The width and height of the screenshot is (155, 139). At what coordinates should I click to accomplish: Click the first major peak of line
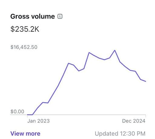point(68,63)
